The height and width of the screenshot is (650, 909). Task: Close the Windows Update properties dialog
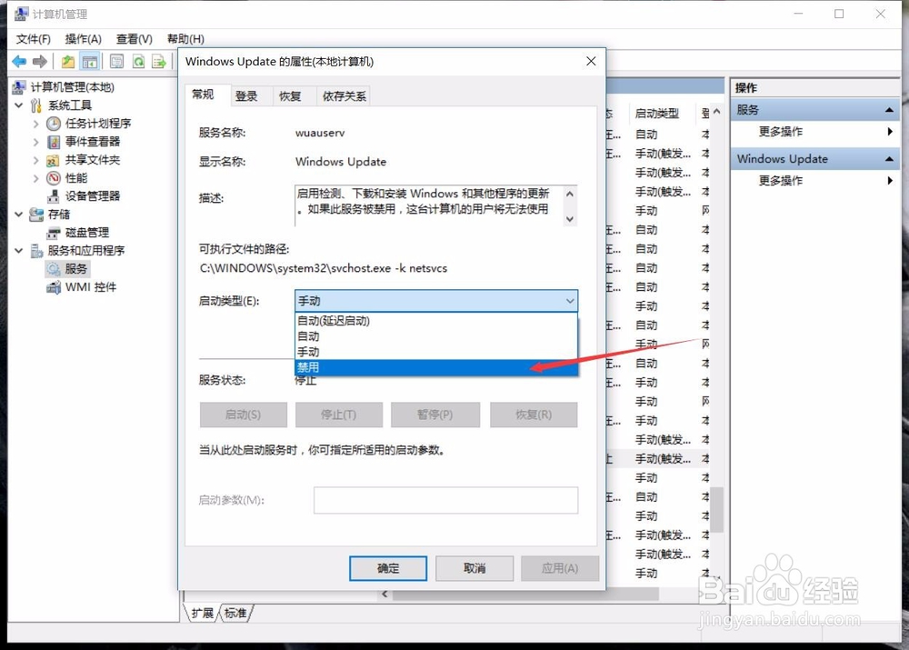click(x=591, y=62)
